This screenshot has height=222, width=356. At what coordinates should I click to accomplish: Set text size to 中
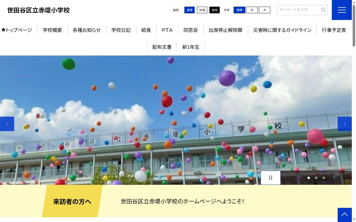(x=252, y=10)
